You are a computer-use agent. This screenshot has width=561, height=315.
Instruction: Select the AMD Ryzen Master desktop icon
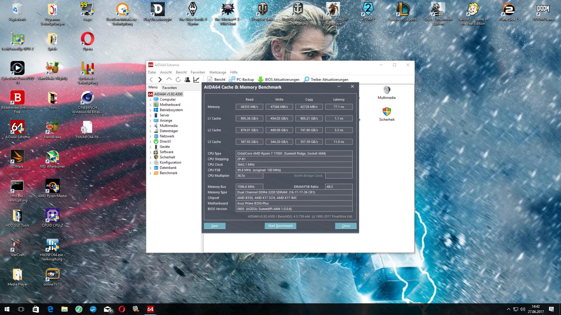coord(53,189)
